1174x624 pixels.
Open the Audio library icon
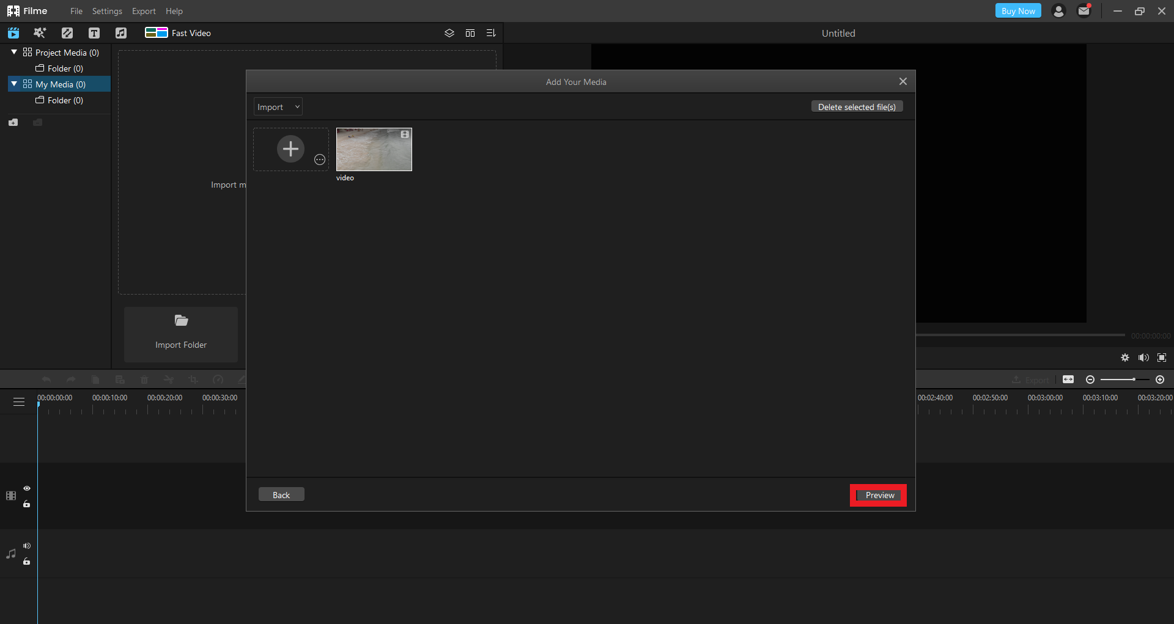121,33
